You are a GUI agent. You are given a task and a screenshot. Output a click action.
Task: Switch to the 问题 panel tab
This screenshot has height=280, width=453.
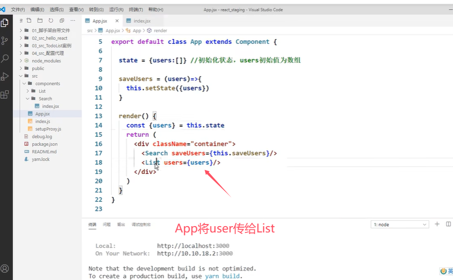[107, 225]
